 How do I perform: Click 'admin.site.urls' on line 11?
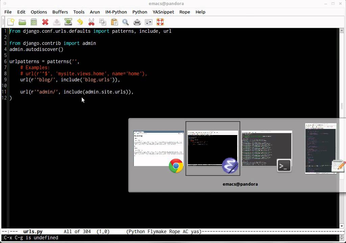click(x=105, y=92)
